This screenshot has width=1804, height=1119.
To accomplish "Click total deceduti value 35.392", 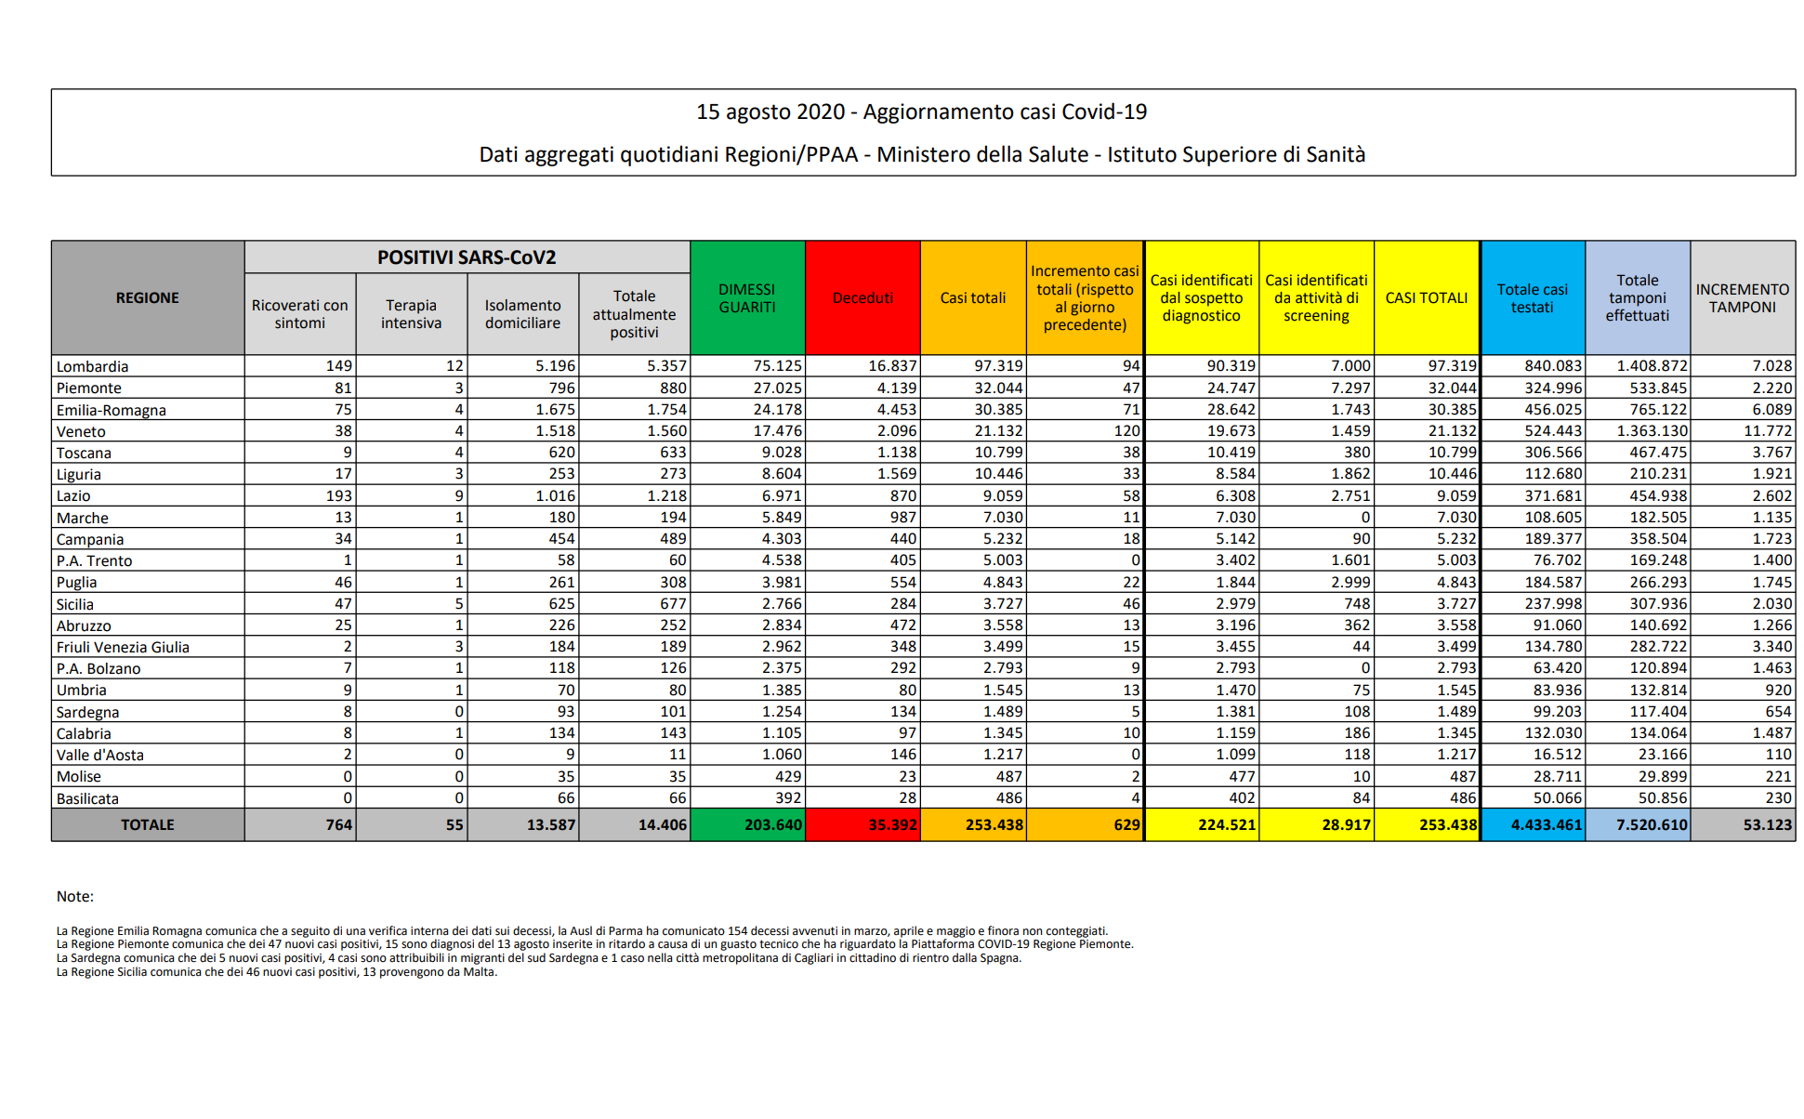I will [x=892, y=824].
